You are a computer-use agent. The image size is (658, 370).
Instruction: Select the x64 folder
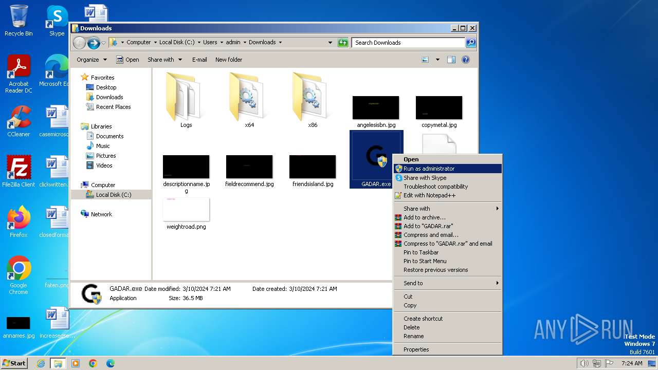pyautogui.click(x=249, y=100)
